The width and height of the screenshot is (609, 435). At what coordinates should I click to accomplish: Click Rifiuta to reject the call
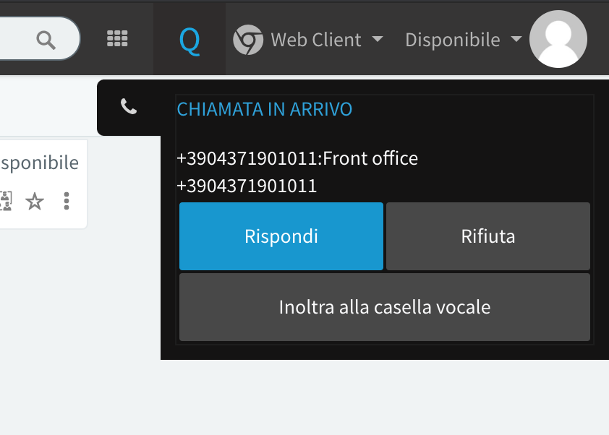487,236
